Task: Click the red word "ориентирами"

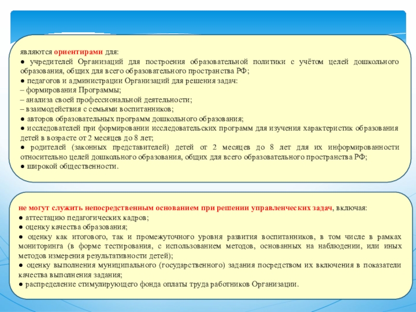Action: pos(79,51)
